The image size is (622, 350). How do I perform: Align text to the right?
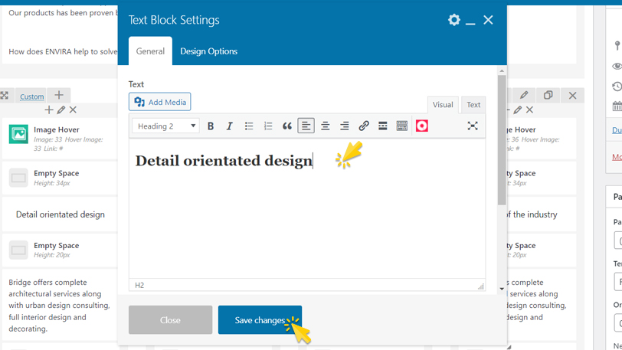point(345,126)
